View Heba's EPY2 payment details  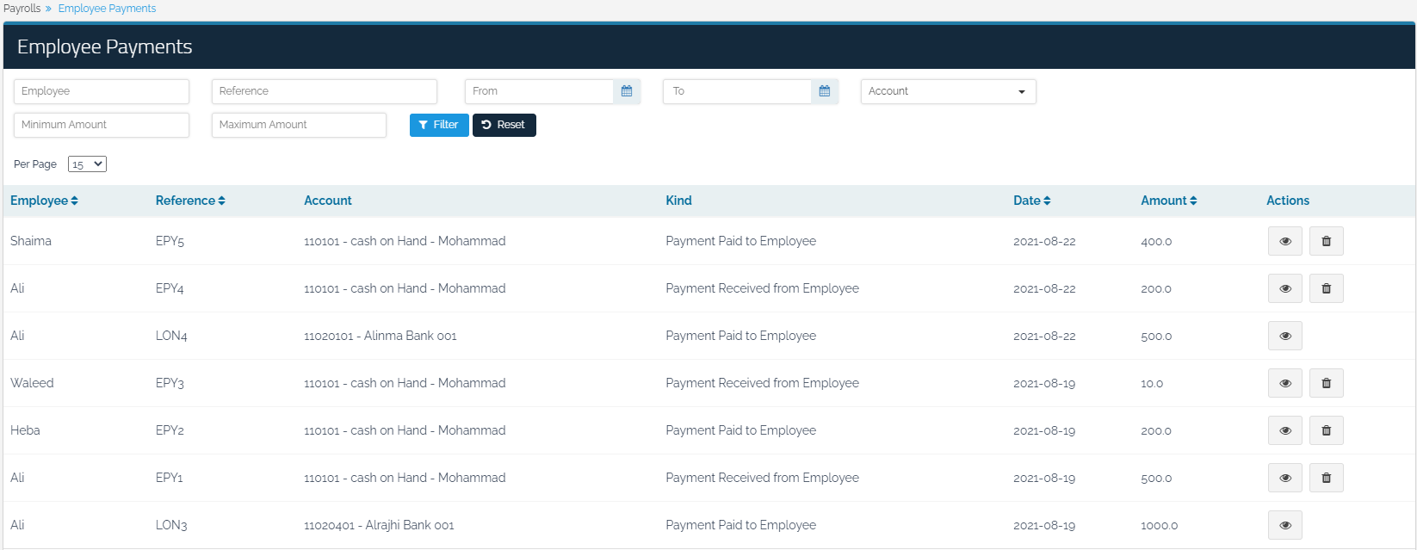click(x=1284, y=430)
